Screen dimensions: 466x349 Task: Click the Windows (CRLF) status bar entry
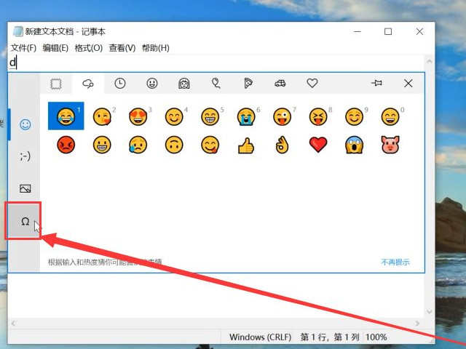tap(261, 337)
